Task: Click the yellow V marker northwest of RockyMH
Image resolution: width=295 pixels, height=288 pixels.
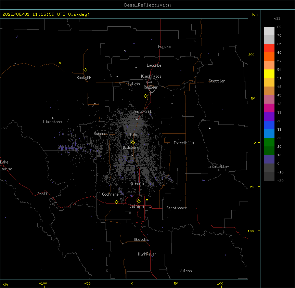Action: (60, 63)
